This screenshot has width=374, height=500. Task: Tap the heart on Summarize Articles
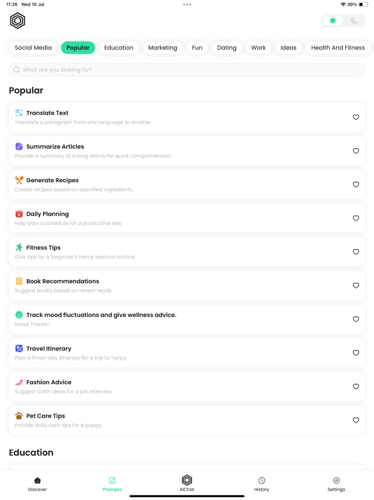[356, 151]
